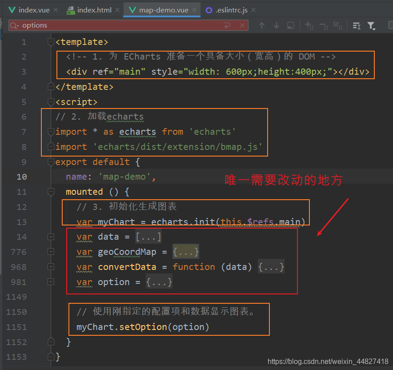Go to next occurrence arrow
The image size is (393, 370).
277,25
